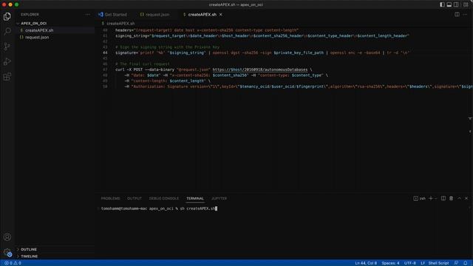Click the zsh terminal profile label
The width and height of the screenshot is (473, 266).
(419, 199)
